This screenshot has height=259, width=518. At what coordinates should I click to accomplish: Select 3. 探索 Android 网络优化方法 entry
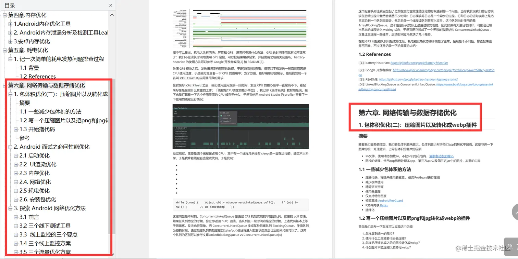(50, 208)
